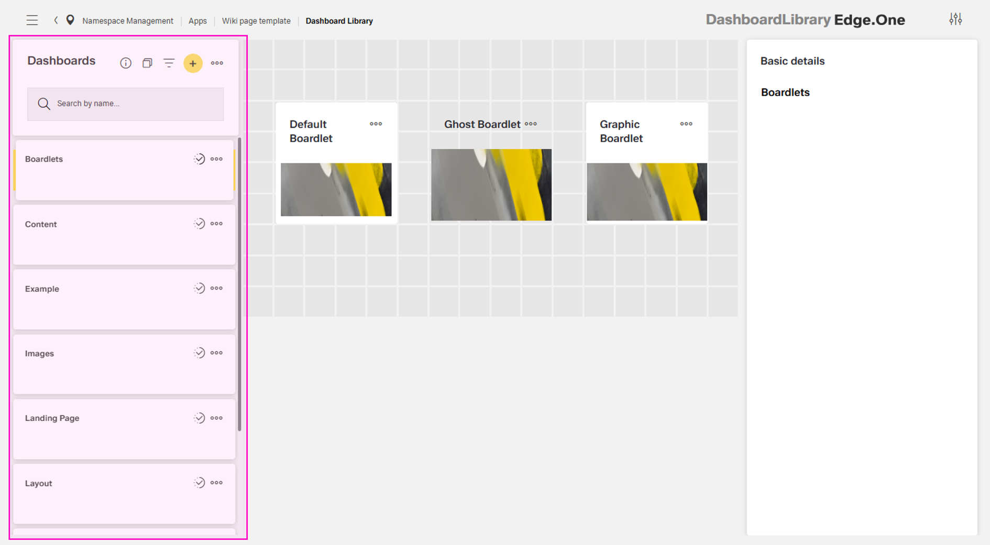Toggle the status check icon on Content

pos(200,223)
